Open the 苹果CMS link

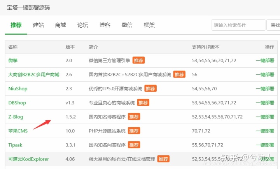[x=18, y=131]
